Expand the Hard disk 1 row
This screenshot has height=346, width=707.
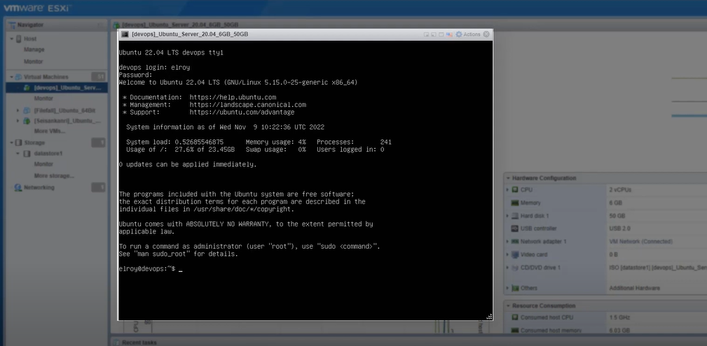508,216
